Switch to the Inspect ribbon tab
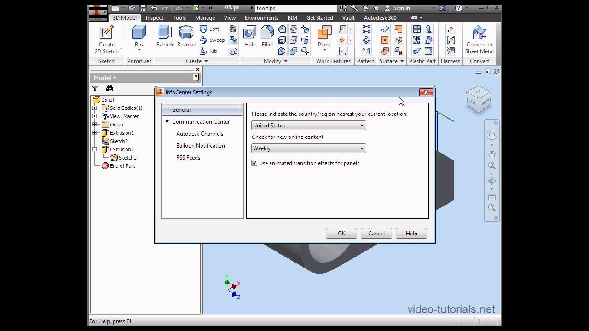This screenshot has width=589, height=331. pos(155,18)
